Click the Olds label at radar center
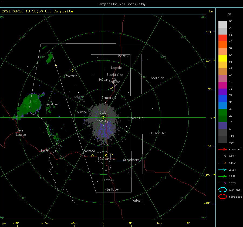The width and height of the screenshot is (243, 227). pos(103,113)
